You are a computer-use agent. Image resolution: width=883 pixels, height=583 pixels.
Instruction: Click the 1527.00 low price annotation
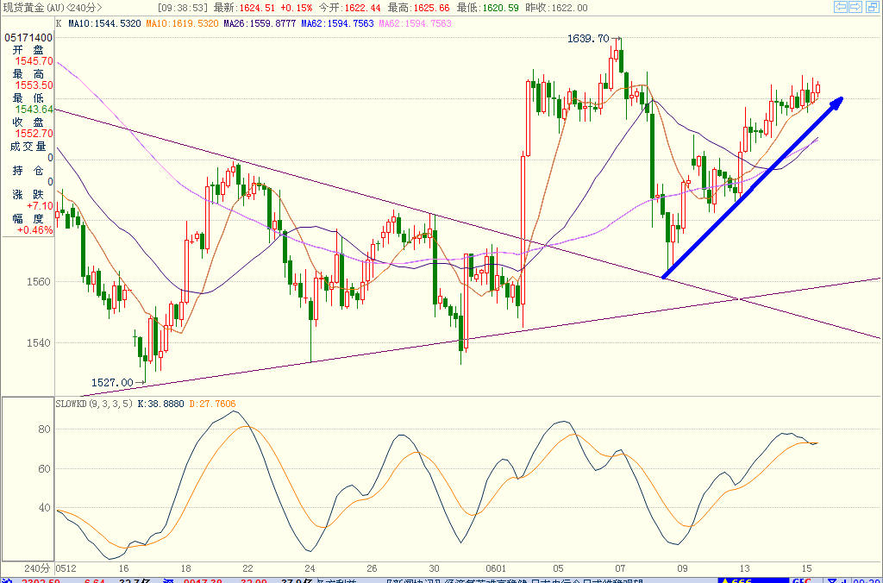coord(112,382)
